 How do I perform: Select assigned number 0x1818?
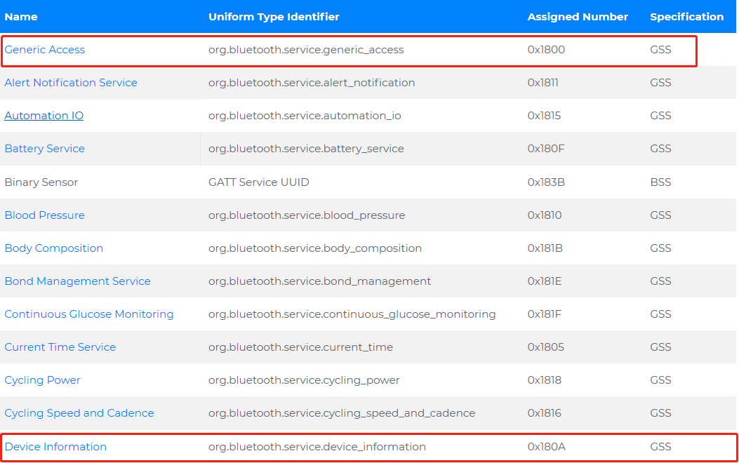pyautogui.click(x=545, y=380)
